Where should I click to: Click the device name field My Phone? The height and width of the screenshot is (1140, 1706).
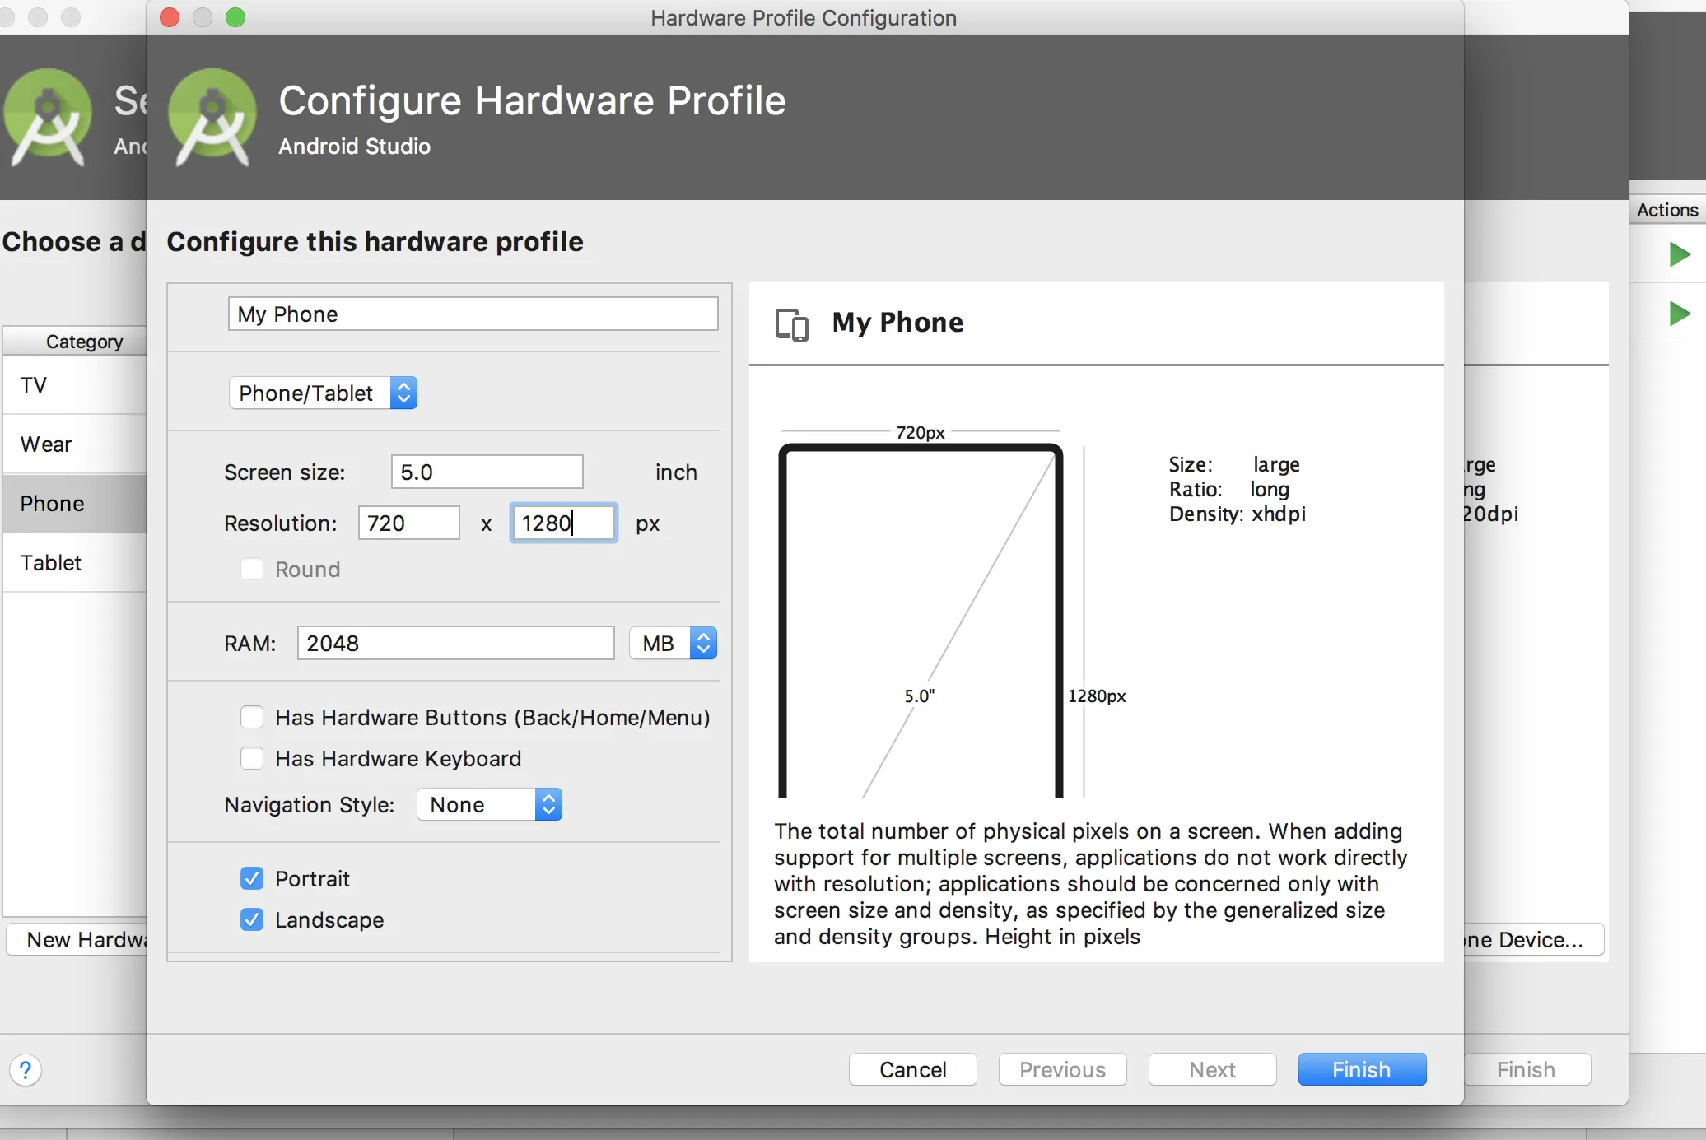473,314
